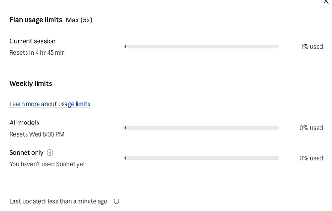Click the All models 0% used value
Viewport: 332px width, 211px height.
[x=311, y=128]
